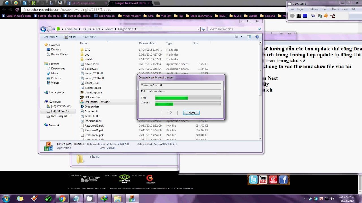Click the Search Dragon Nest field

[234, 29]
